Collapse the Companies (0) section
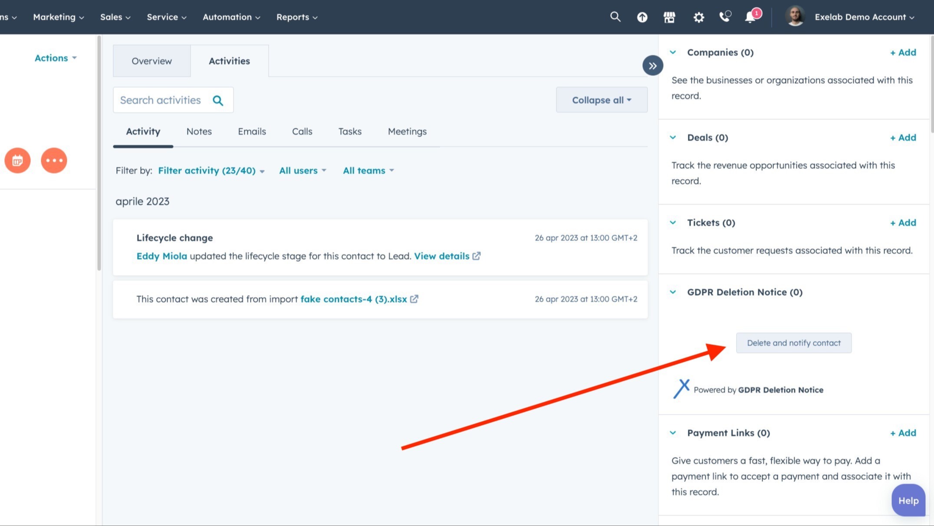Viewport: 934px width, 526px height. (673, 52)
